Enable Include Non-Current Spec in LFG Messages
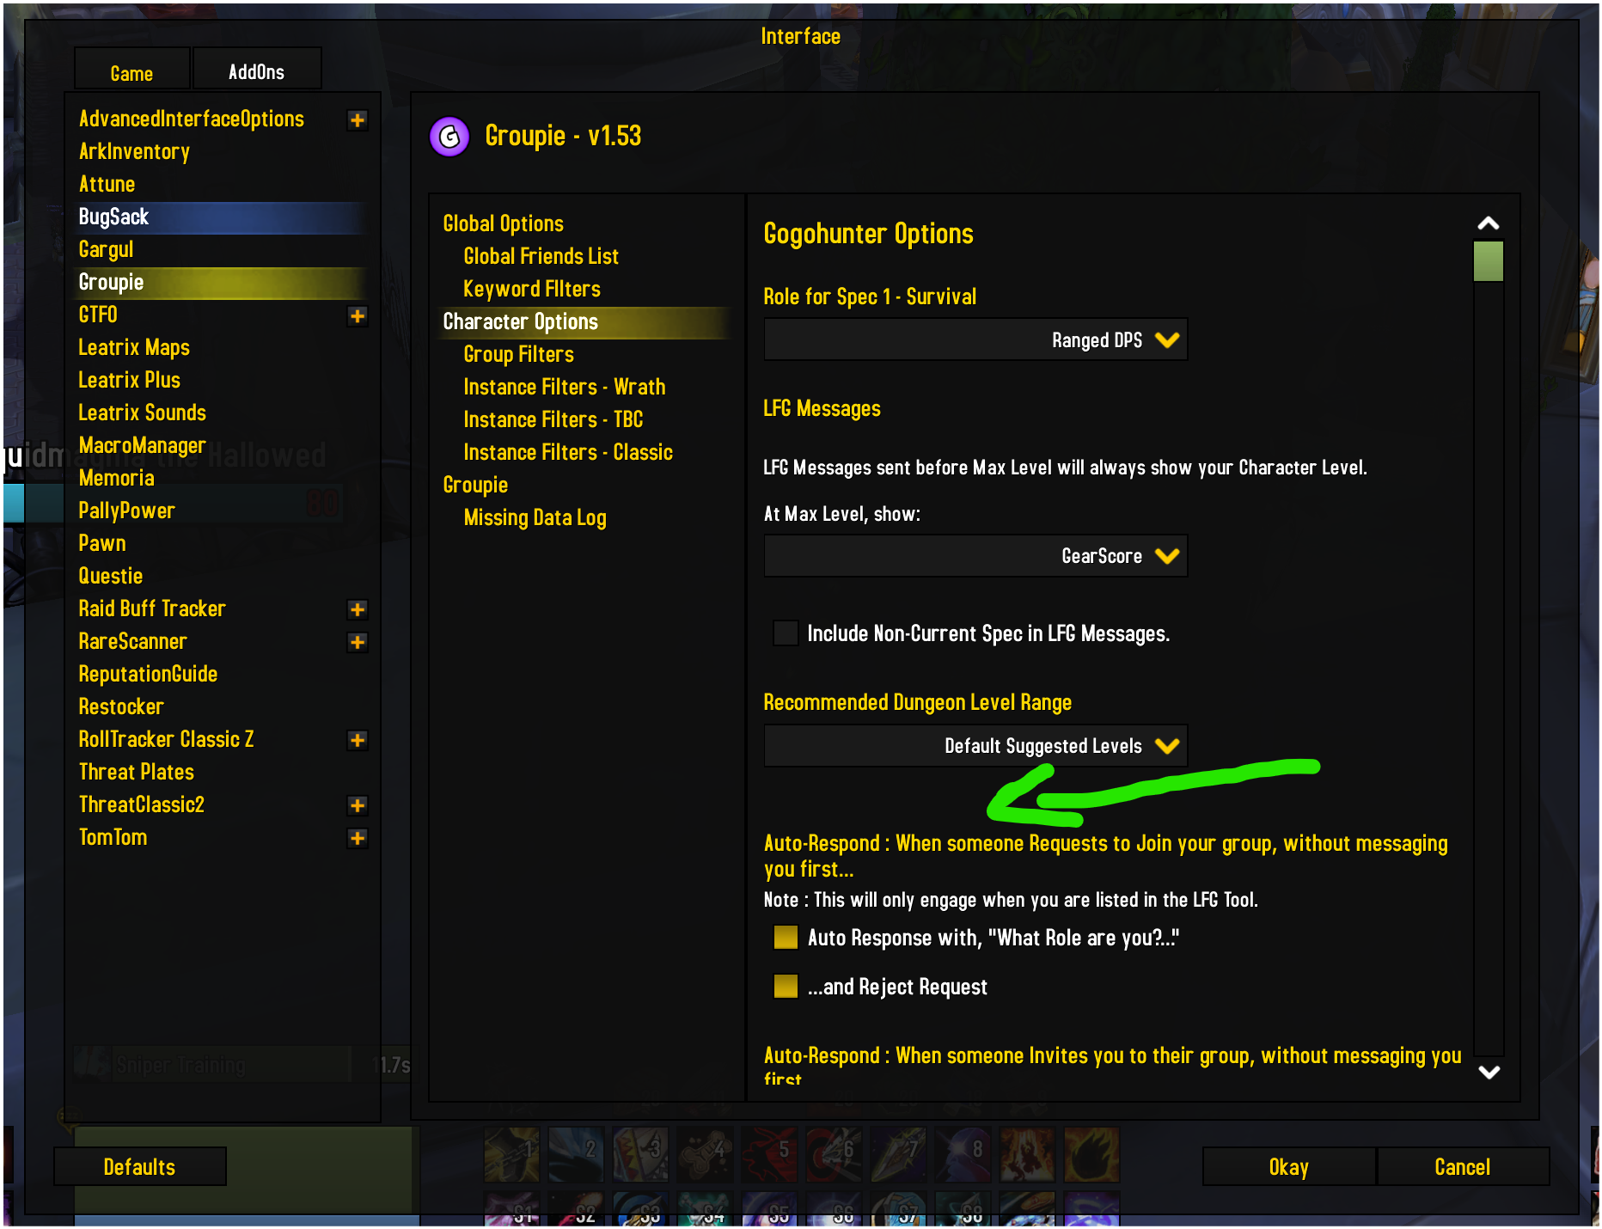Viewport: 1602px width, 1229px height. click(x=786, y=633)
